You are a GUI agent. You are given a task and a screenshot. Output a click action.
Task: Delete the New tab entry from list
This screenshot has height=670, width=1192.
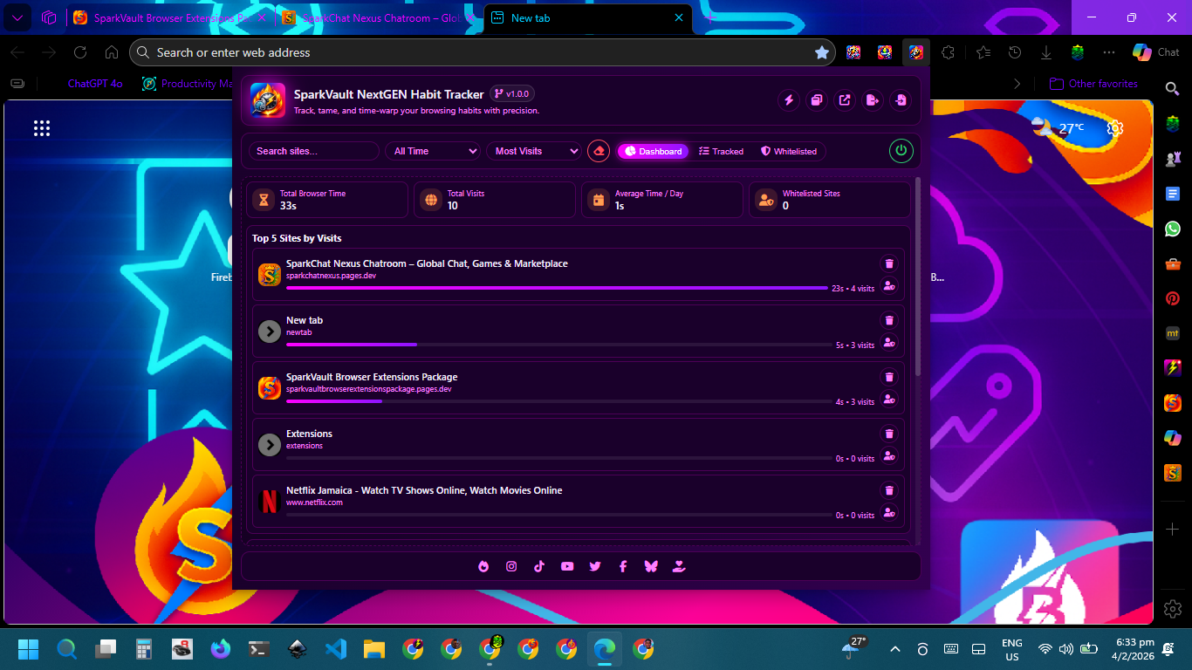pos(889,320)
